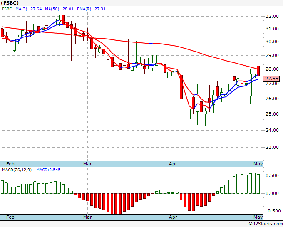Click May on the MACD date axis
Screen dimensions: 283x227
(x=258, y=217)
